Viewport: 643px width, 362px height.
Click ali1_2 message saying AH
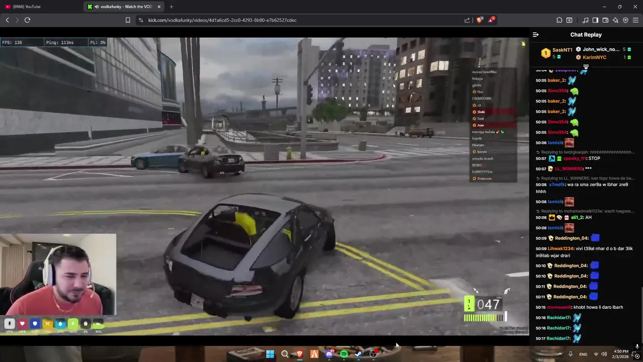click(x=564, y=217)
